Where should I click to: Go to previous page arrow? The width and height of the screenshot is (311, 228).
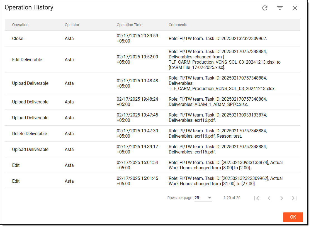(x=269, y=198)
